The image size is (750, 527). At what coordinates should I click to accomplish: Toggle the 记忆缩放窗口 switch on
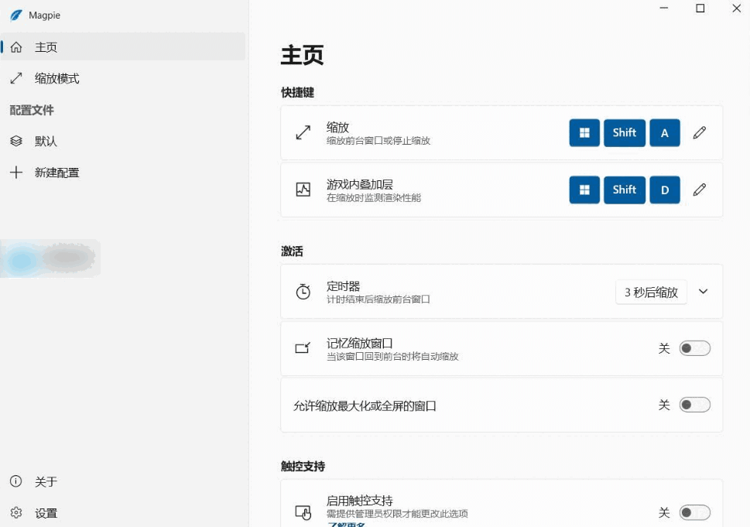694,348
